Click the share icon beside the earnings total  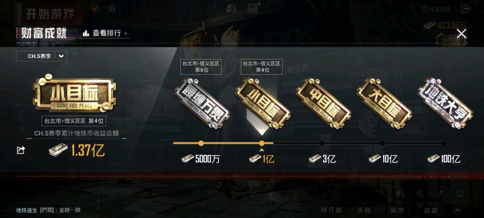21,150
